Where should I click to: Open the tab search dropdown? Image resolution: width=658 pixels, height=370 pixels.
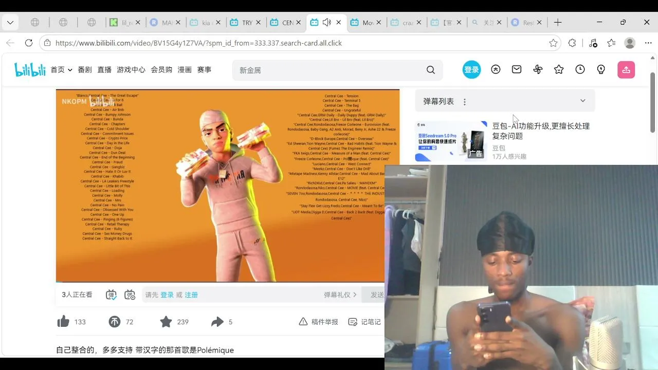coord(10,23)
